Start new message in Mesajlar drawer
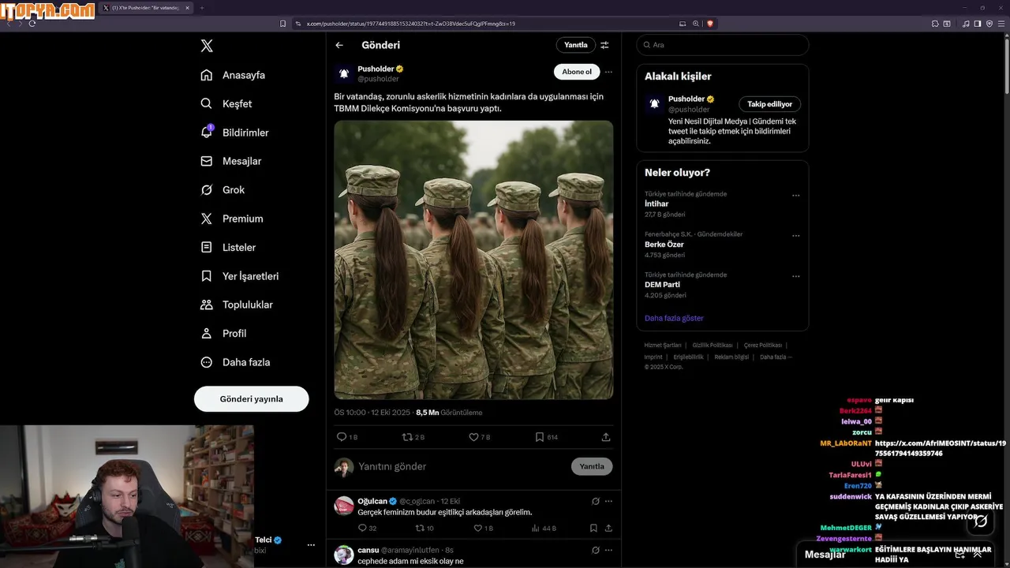Screen dimensions: 1010x568 tap(959, 555)
